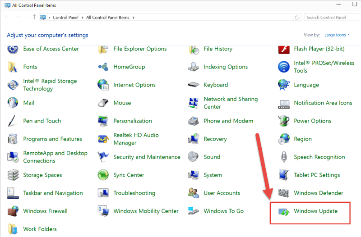Expand the chevron after All Control Panel Items
361x237 pixels.
click(x=133, y=18)
